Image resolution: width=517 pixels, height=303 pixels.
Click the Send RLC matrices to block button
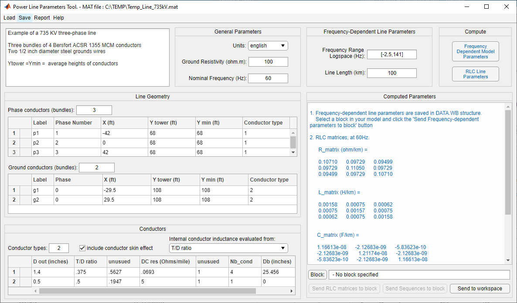point(344,288)
